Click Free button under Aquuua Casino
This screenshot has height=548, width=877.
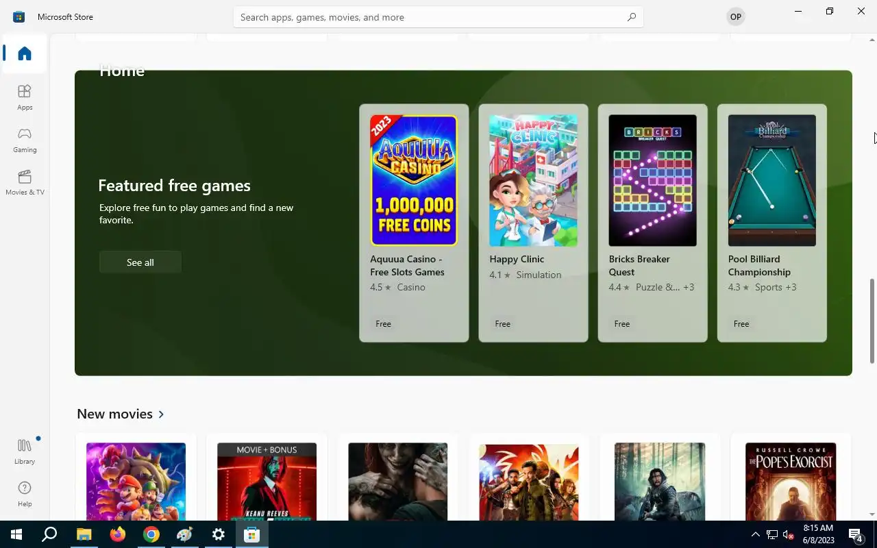(384, 324)
